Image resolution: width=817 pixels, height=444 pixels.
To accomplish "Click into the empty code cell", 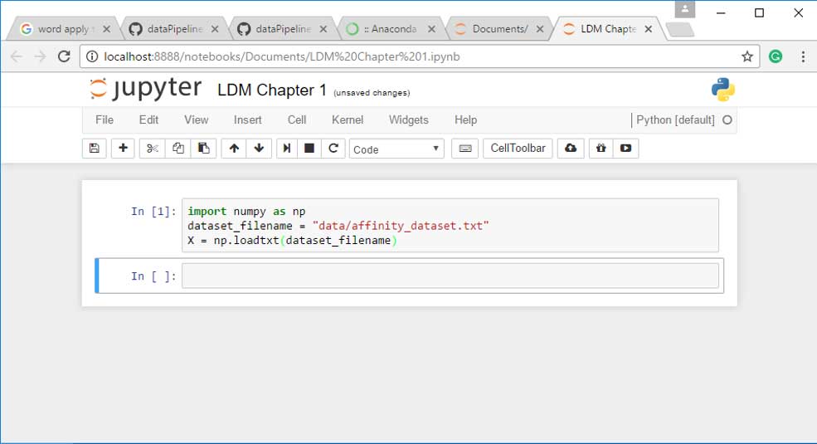I will 450,276.
